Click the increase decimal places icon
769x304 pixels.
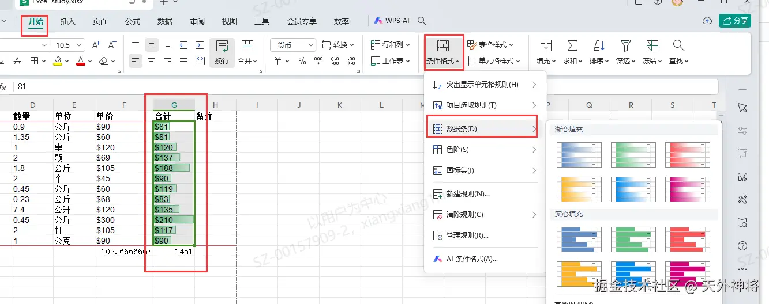tap(335, 60)
